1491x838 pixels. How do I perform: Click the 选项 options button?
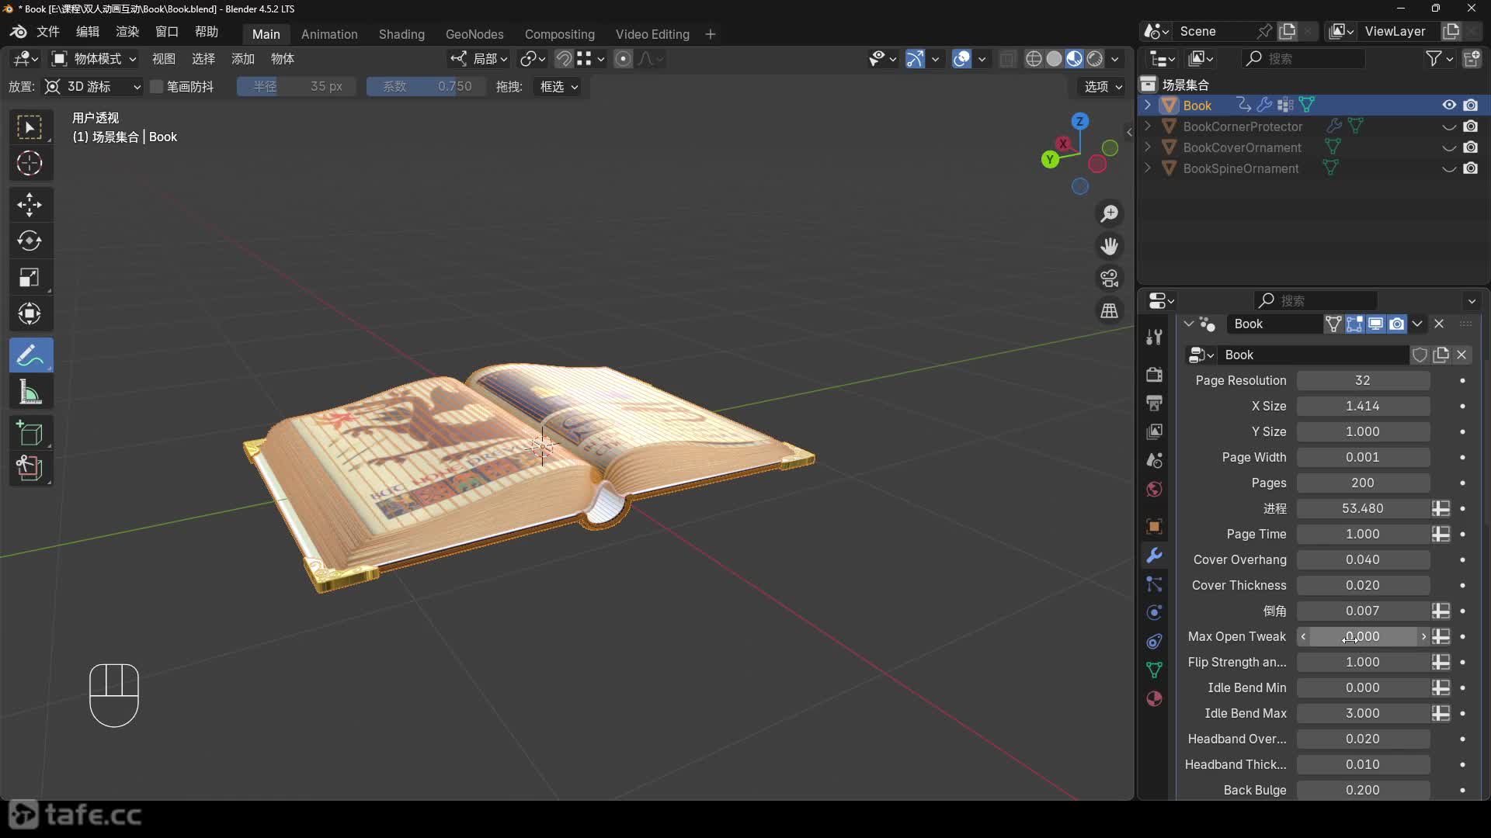click(1103, 87)
